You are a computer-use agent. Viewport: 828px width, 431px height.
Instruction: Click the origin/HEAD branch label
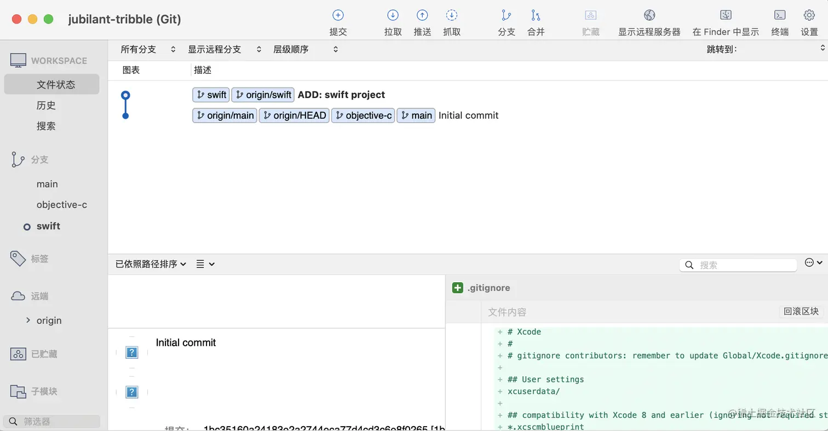pos(294,115)
